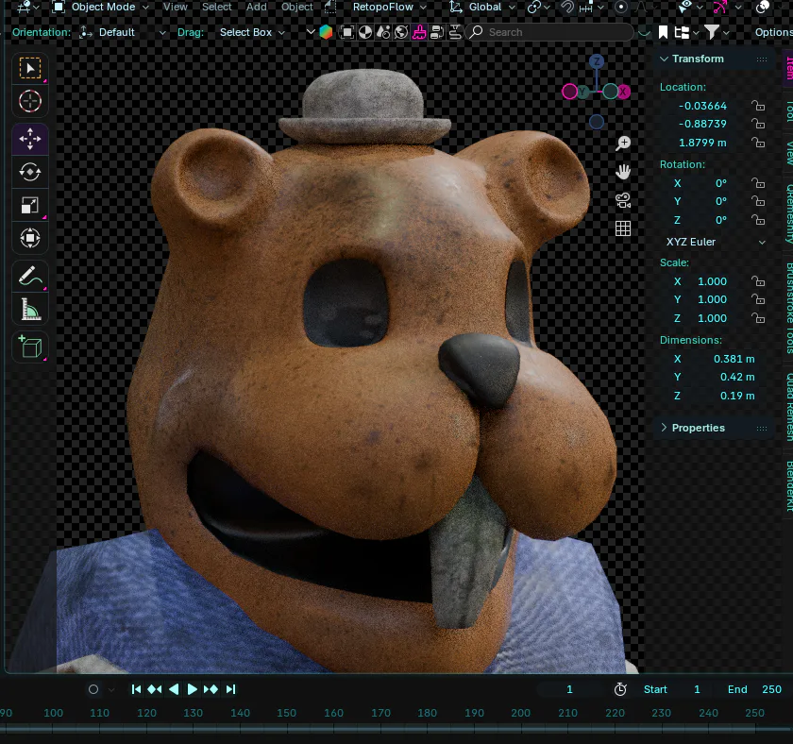Viewport: 793px width, 744px height.
Task: Select the Select Box tool
Action: [30, 68]
